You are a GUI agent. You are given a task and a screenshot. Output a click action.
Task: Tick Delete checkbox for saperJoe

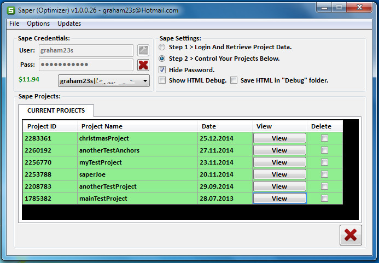324,174
